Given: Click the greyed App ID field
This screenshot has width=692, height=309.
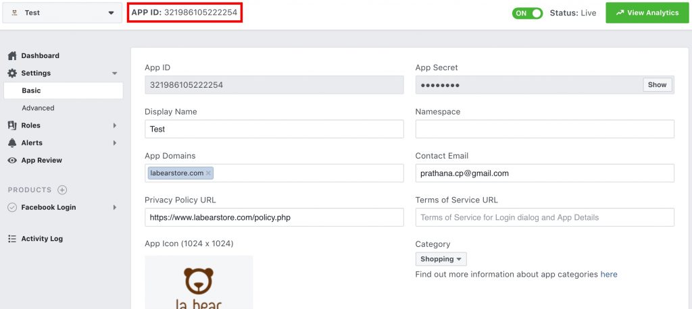Looking at the screenshot, I should click(274, 84).
